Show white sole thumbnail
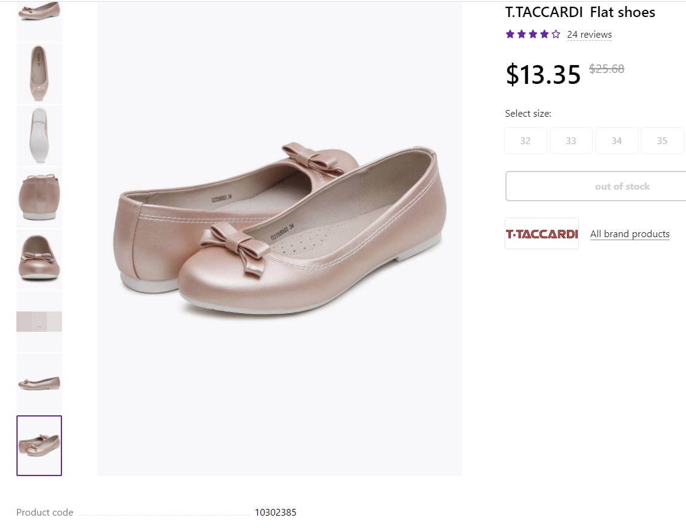Image resolution: width=686 pixels, height=529 pixels. (39, 135)
